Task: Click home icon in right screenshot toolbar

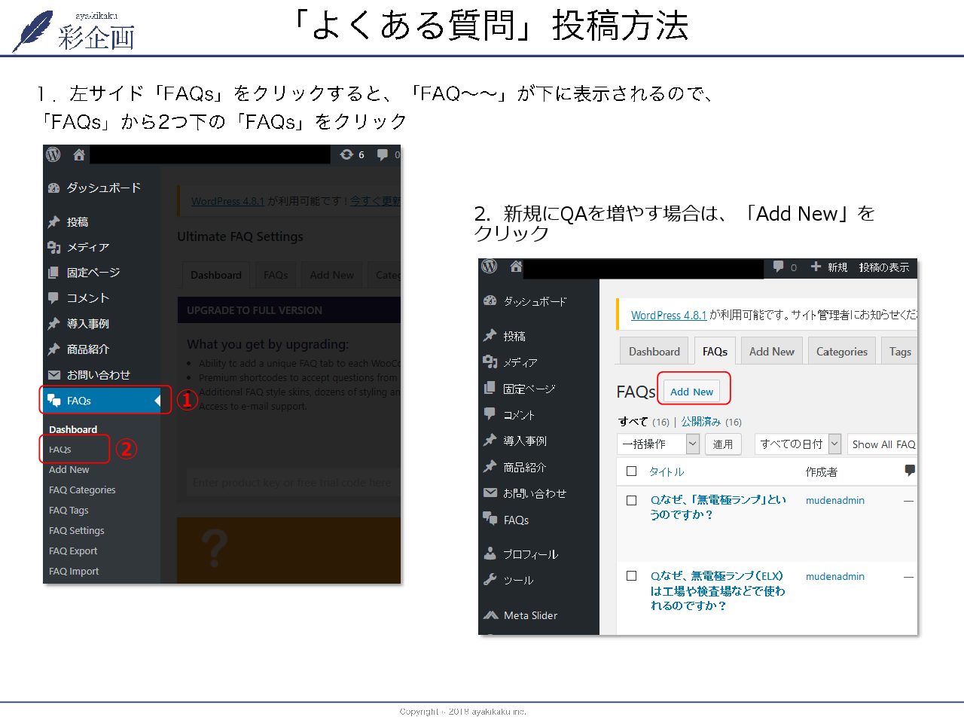Action: tap(516, 267)
